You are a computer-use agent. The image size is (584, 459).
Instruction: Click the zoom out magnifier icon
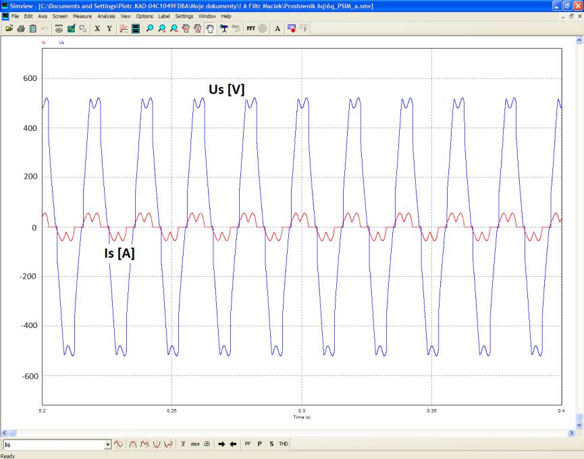[x=174, y=28]
